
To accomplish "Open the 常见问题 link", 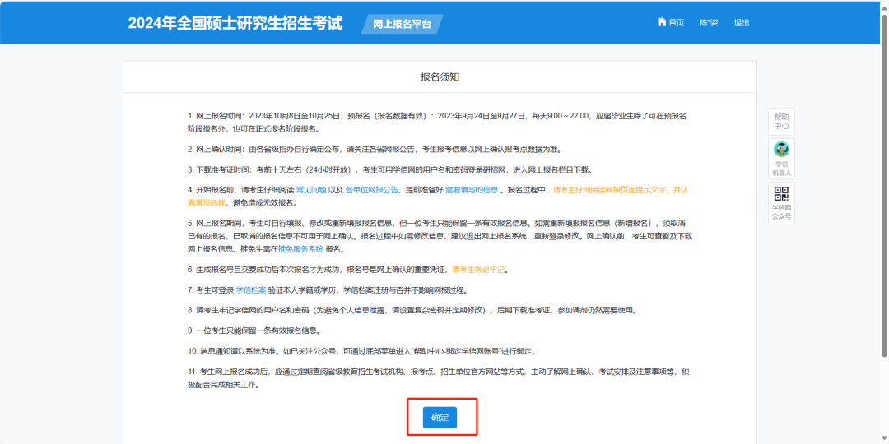I will 312,190.
